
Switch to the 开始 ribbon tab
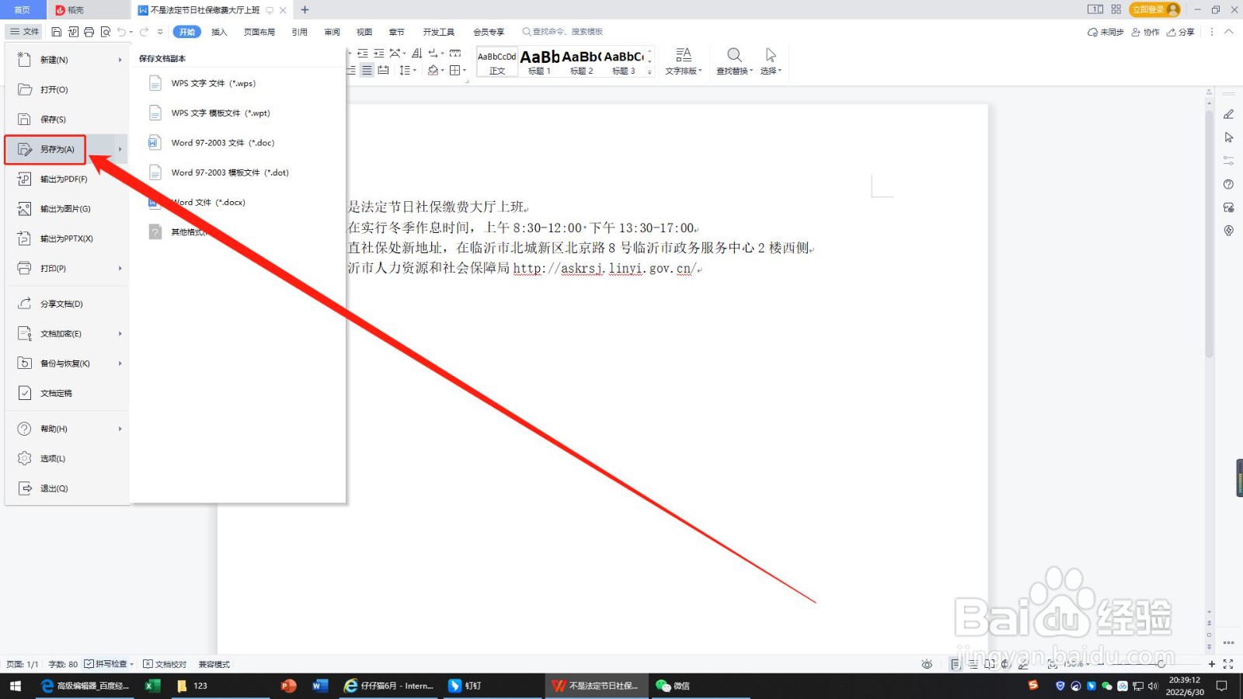click(187, 32)
